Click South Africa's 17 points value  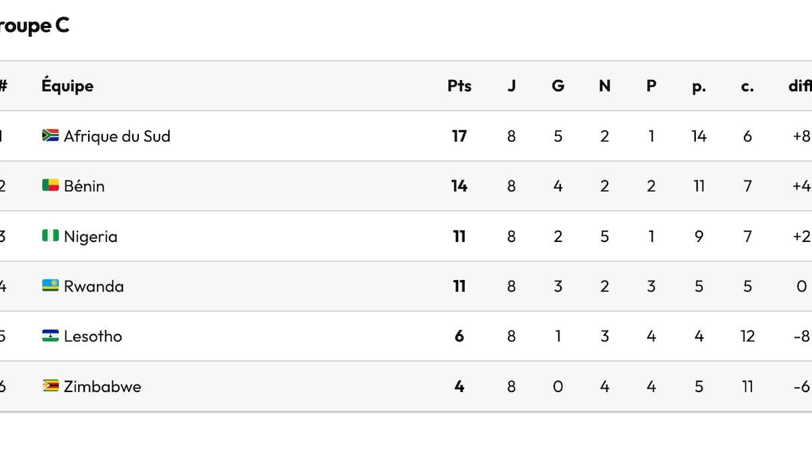tap(459, 136)
